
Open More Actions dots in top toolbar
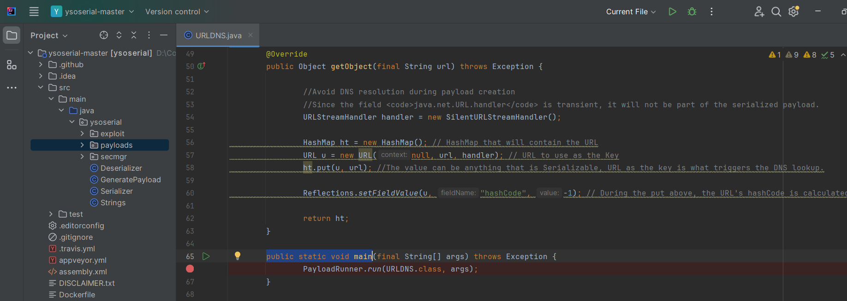(x=711, y=12)
